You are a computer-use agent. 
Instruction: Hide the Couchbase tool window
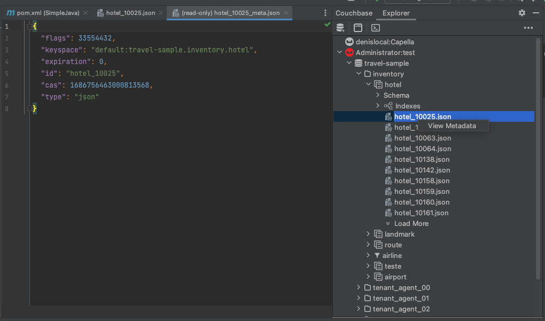coord(535,13)
